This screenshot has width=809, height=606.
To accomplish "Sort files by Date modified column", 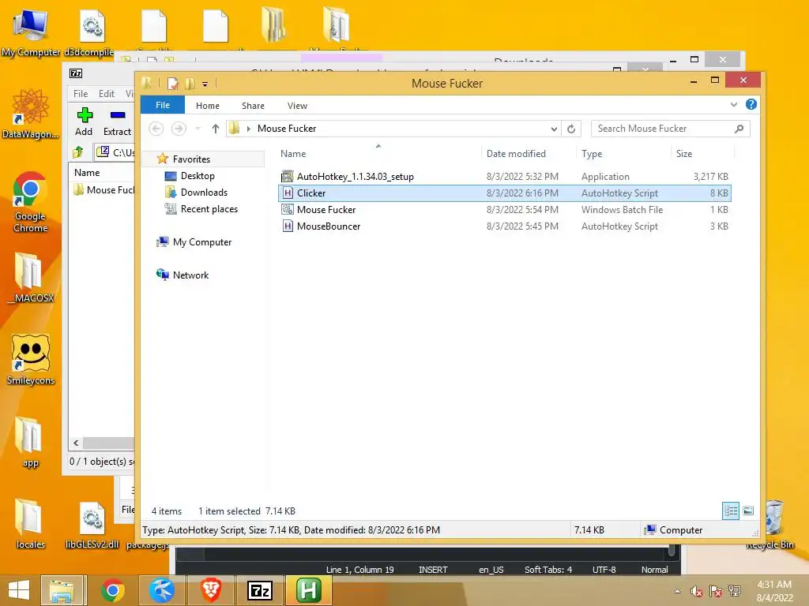I will click(x=516, y=154).
